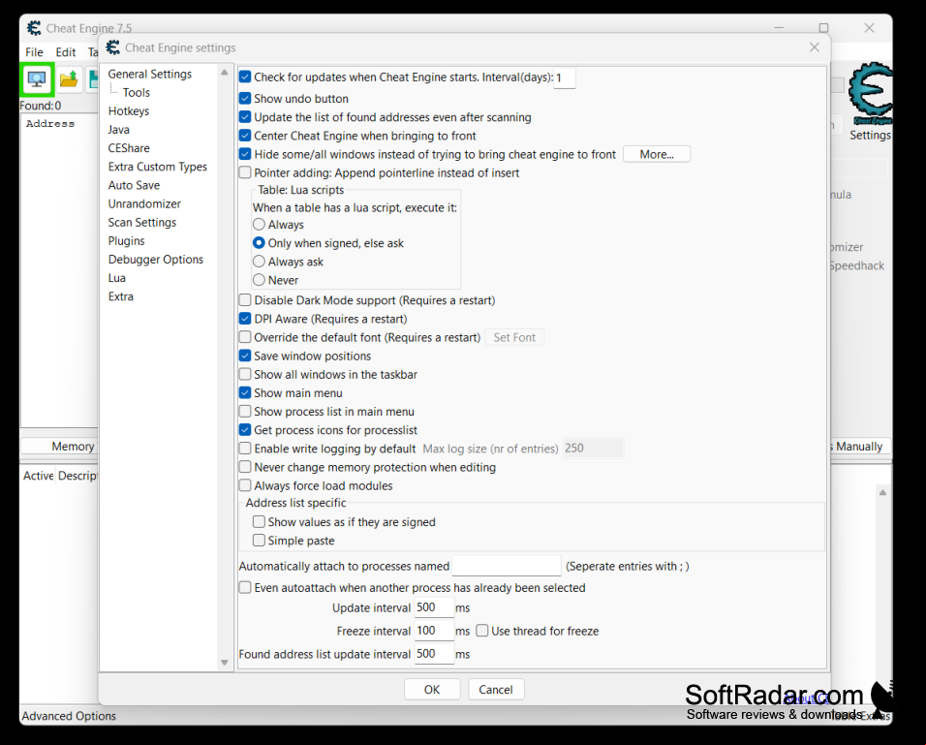The width and height of the screenshot is (926, 745).
Task: Enable 'Use thread for freeze' checkbox
Action: [482, 631]
